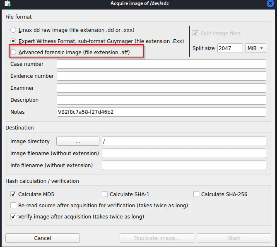Click the Description input box

click(161, 100)
